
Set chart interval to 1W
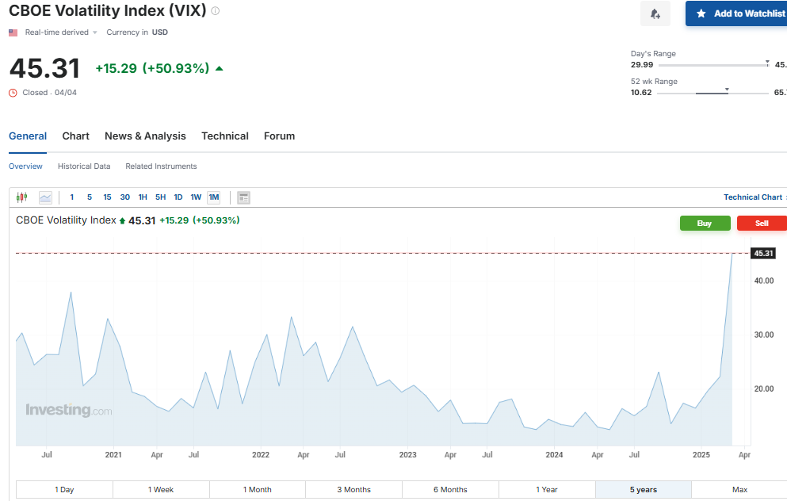(196, 197)
